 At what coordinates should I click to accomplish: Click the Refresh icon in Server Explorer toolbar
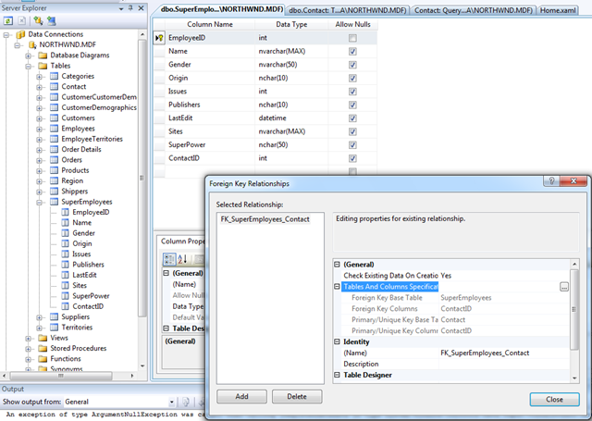coord(9,19)
